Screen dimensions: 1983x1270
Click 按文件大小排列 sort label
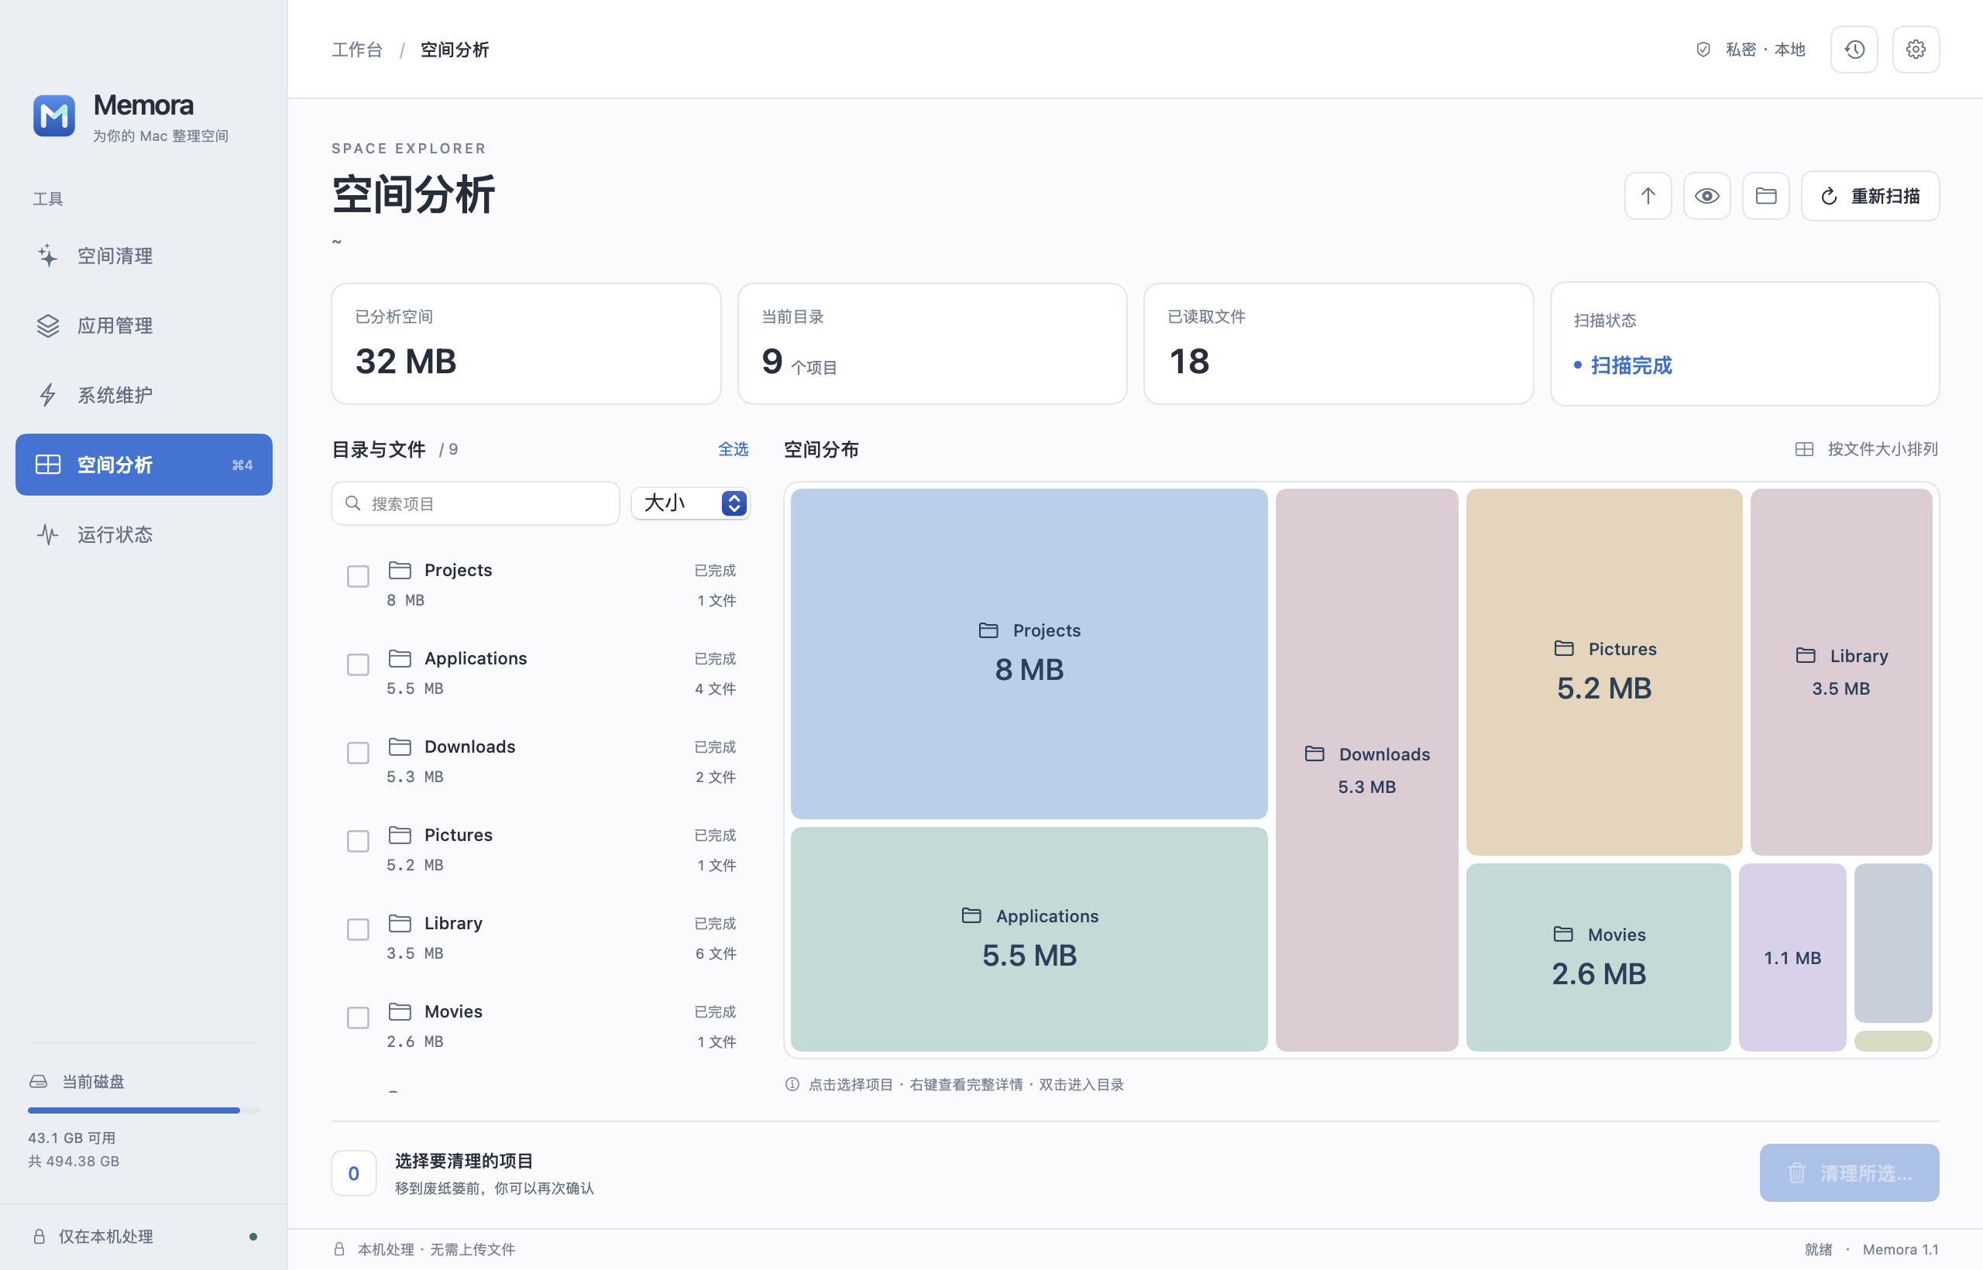[1882, 449]
